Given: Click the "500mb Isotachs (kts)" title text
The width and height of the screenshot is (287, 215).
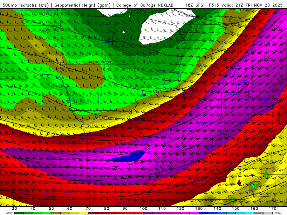Looking at the screenshot, I should [x=25, y=5].
